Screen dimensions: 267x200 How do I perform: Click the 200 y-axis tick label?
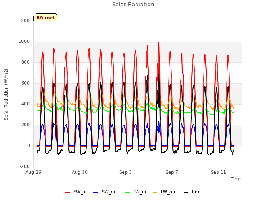(25, 125)
